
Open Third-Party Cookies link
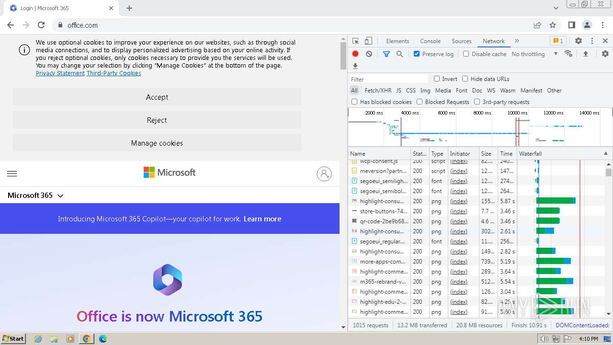(x=114, y=73)
